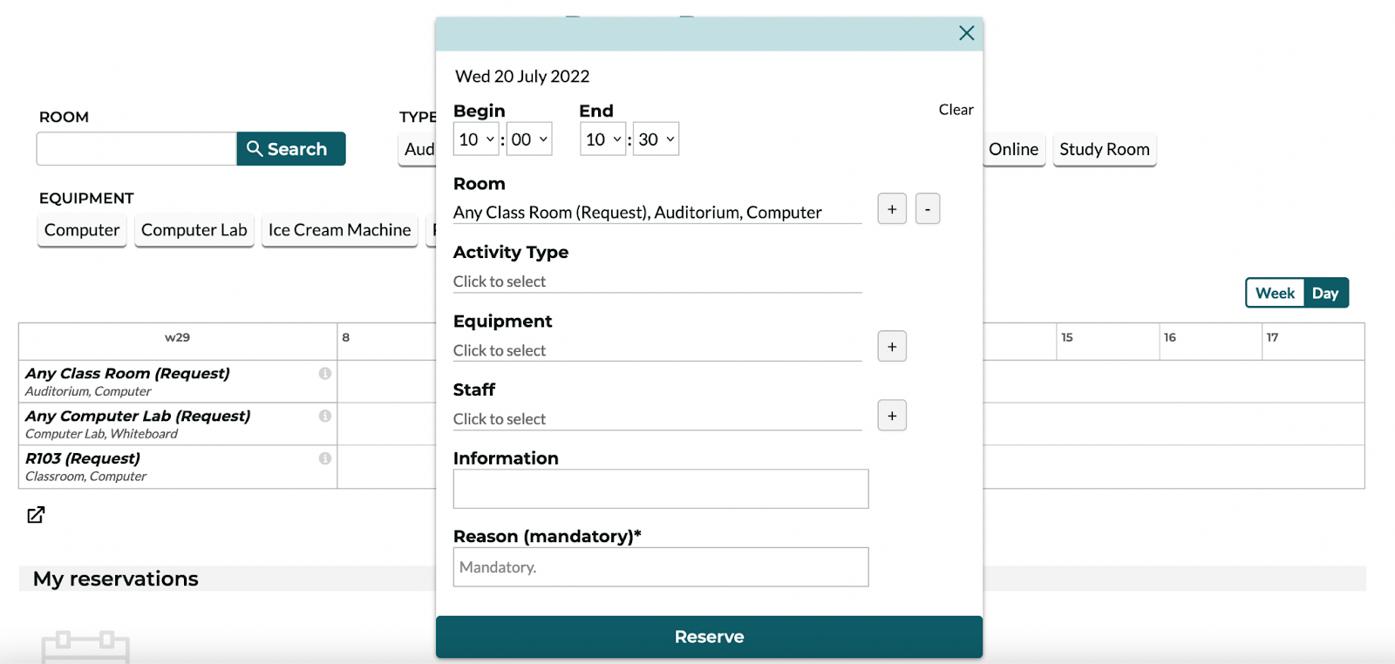Viewport: 1395px width, 664px height.
Task: Add staff with the plus button
Action: pos(892,416)
